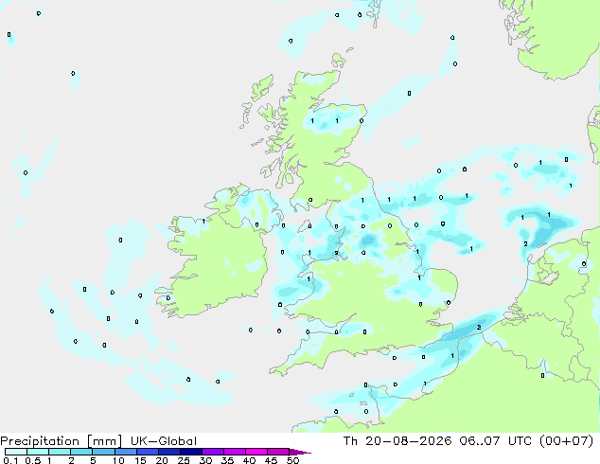Select the '2' value off the Dutch coast
The image size is (600, 464).
[x=525, y=244]
